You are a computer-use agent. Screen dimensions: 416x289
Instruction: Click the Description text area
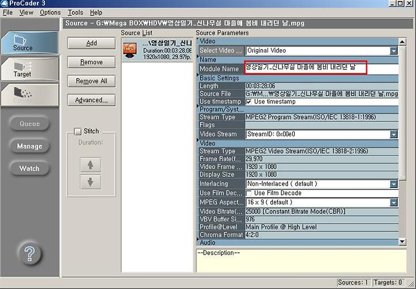[301, 260]
